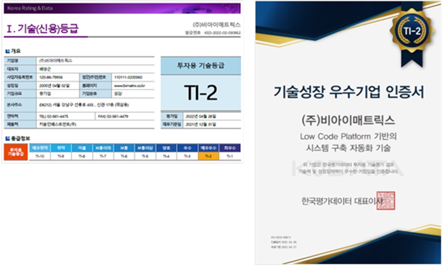The width and height of the screenshot is (443, 266).
Task: Click the 'Low Code Platform 기반의' line
Action: coord(348,136)
